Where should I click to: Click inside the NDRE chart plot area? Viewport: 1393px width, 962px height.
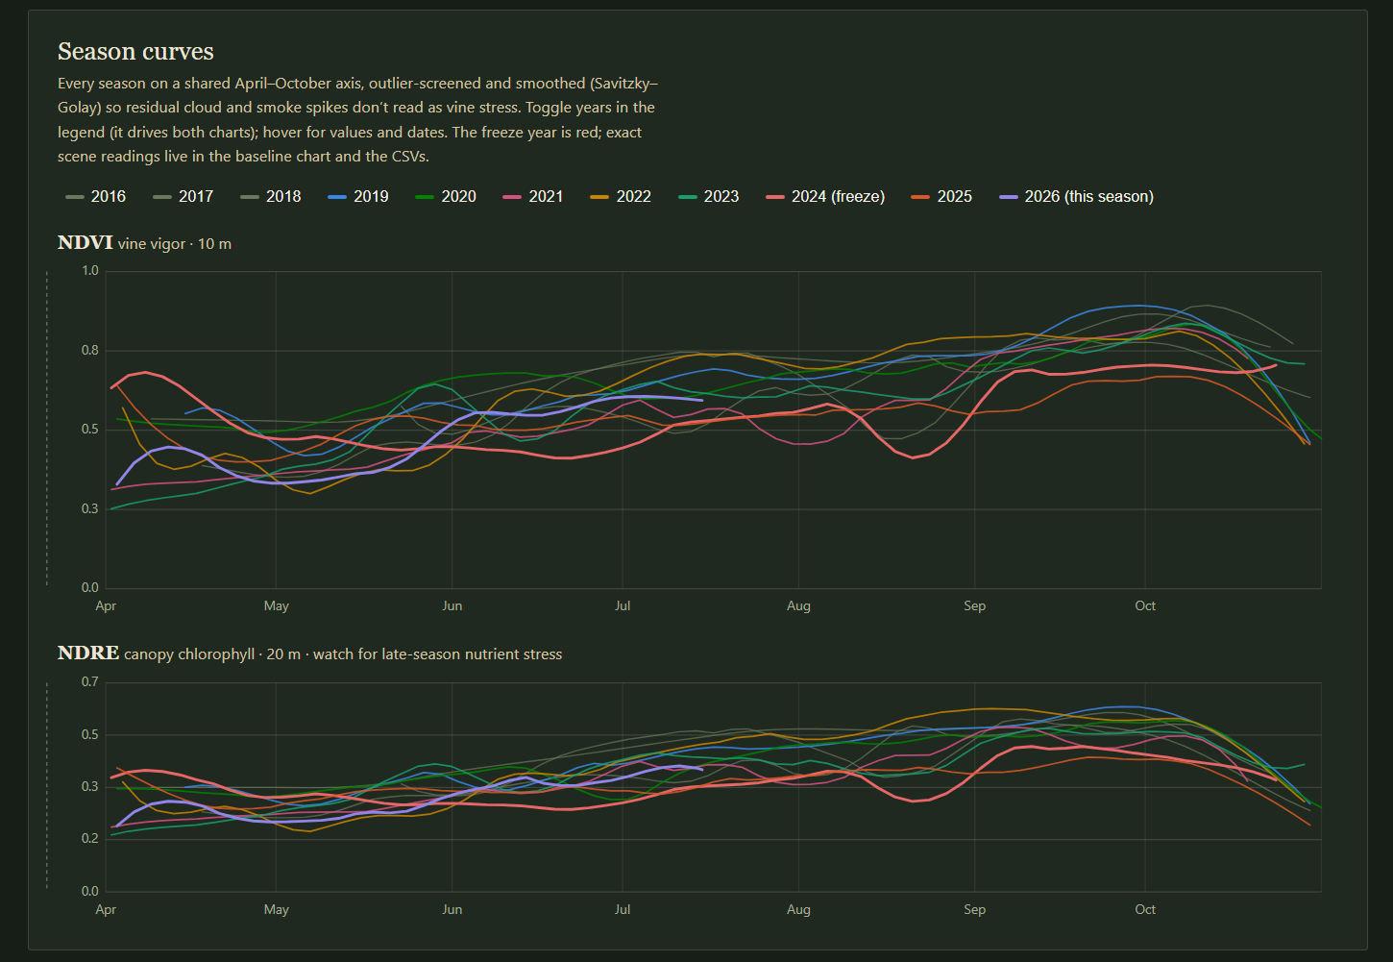(x=713, y=787)
